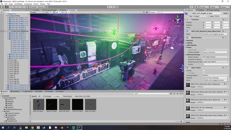Toggle scene lighting bulb icon
The image size is (231, 130).
[x=51, y=12]
